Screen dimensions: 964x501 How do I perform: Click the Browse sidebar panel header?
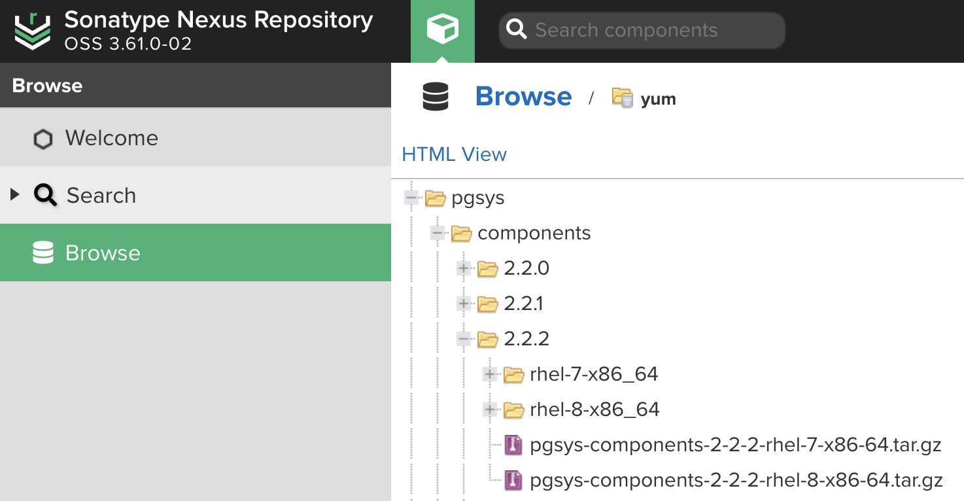(196, 86)
